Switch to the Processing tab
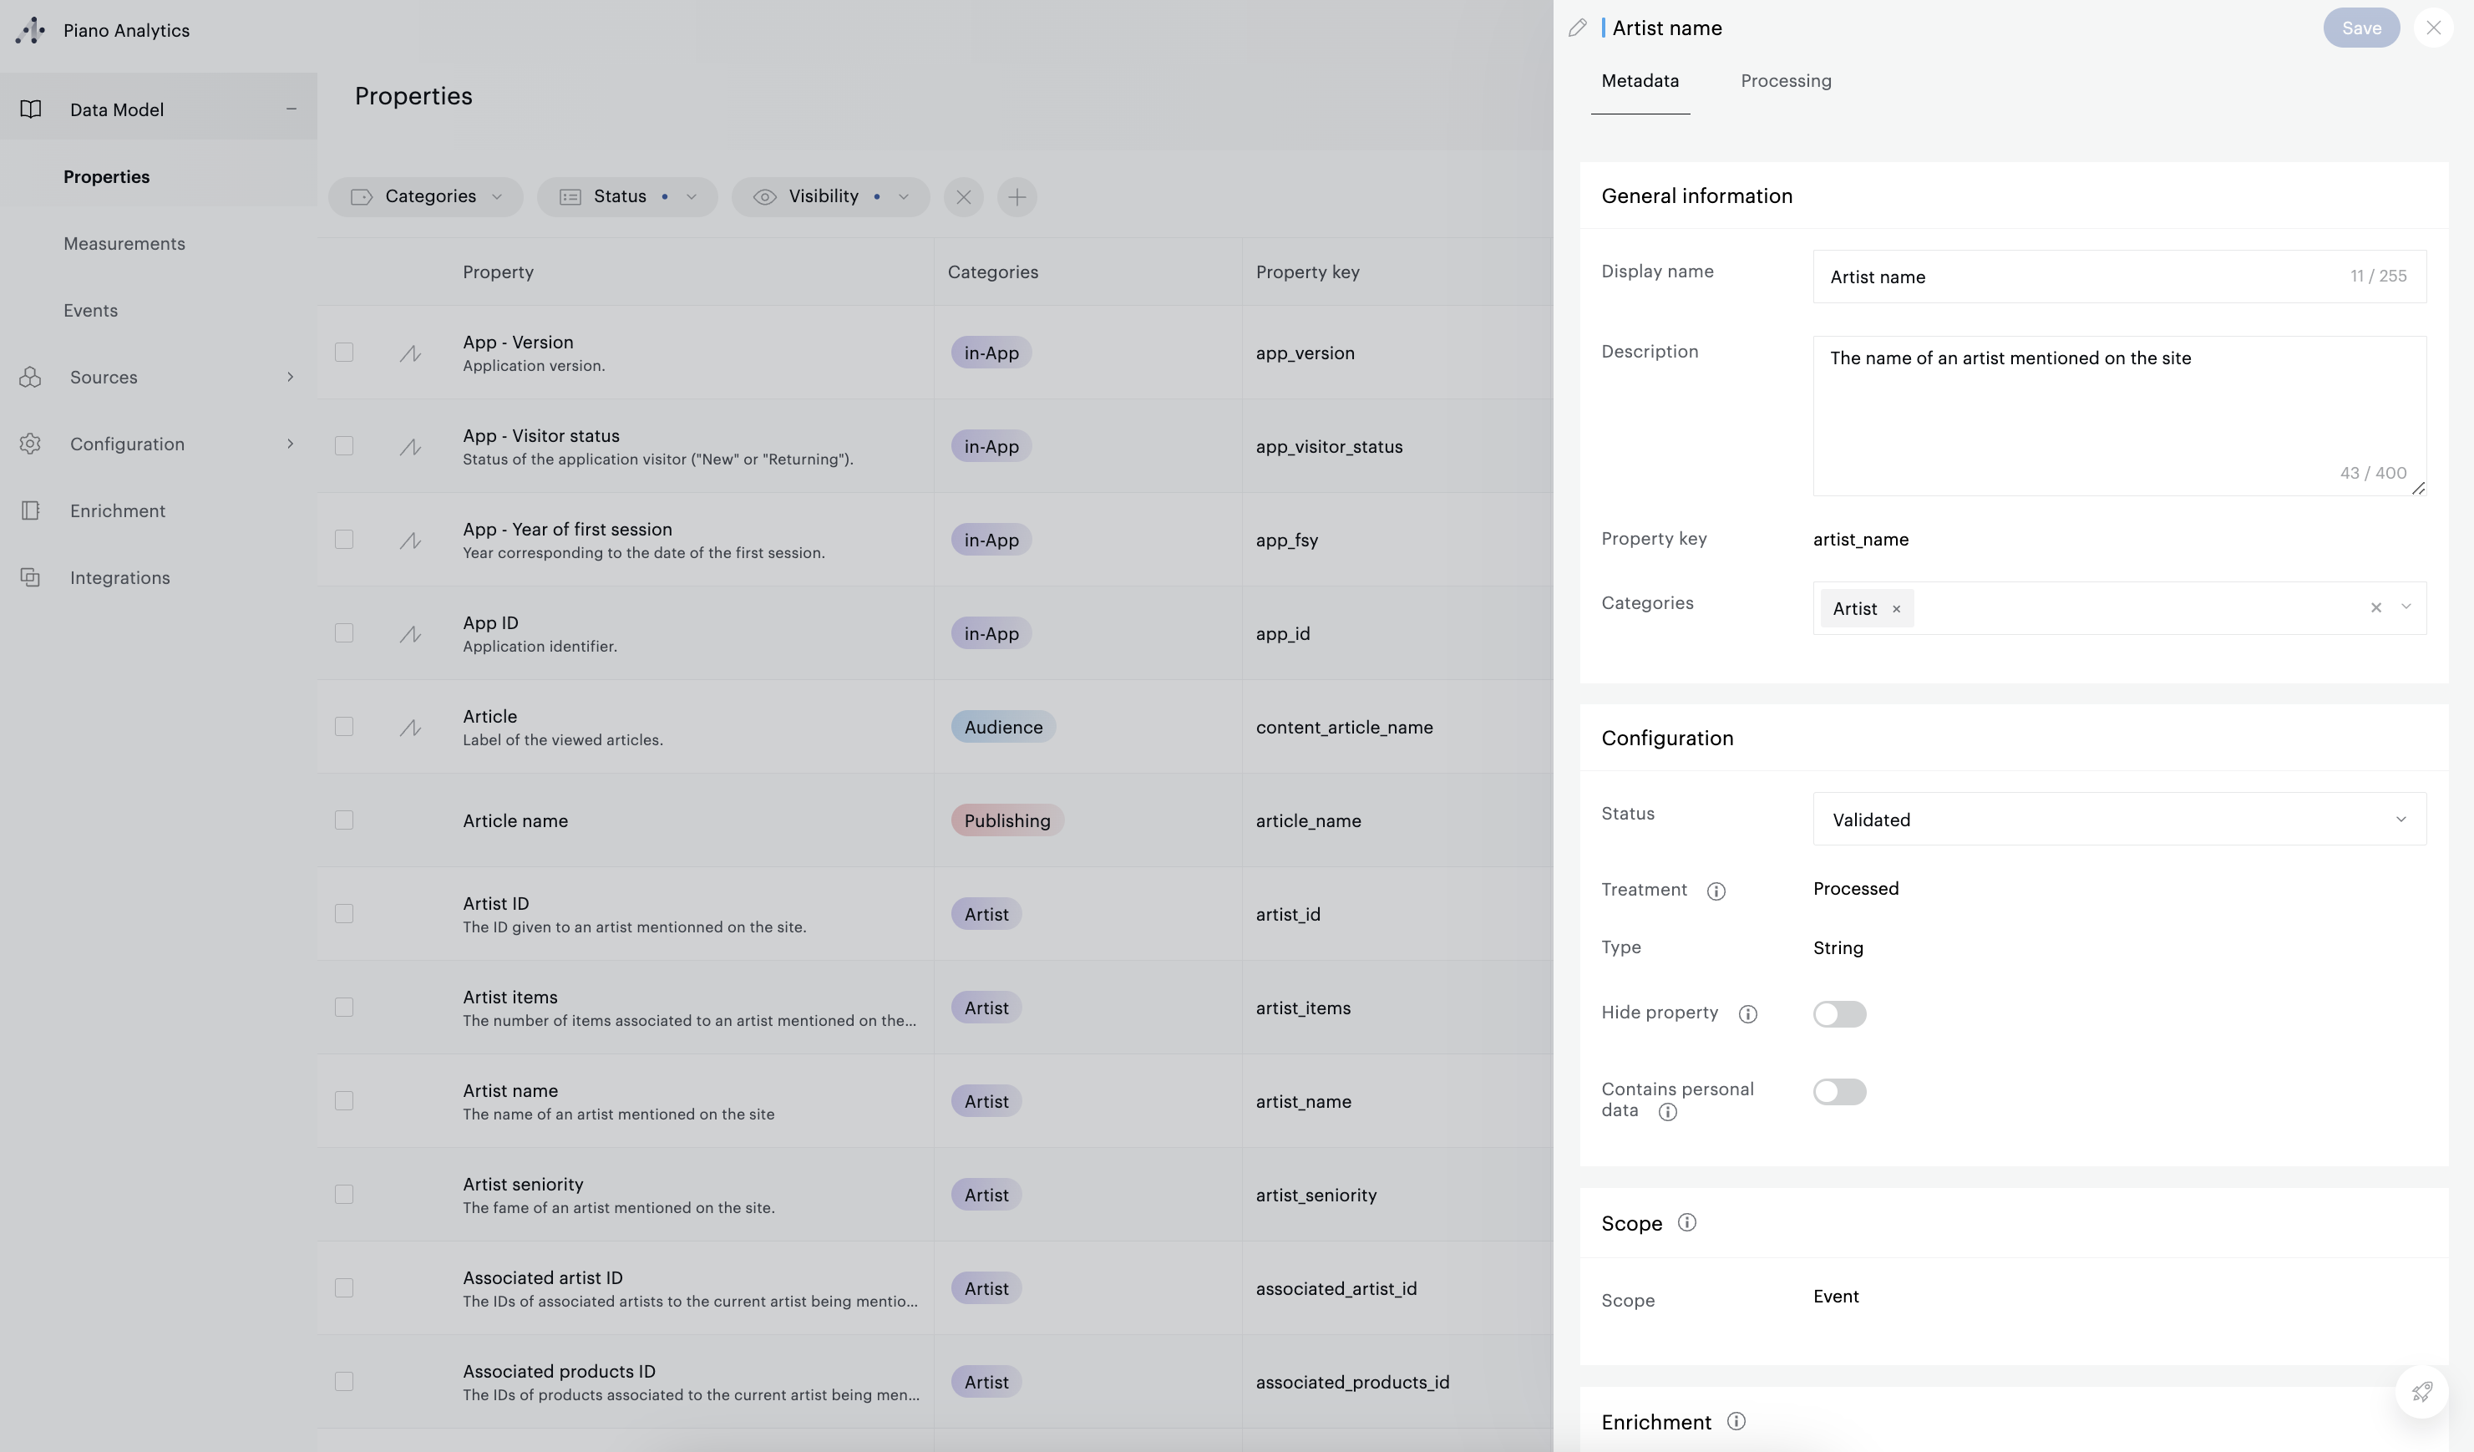 pyautogui.click(x=1786, y=80)
